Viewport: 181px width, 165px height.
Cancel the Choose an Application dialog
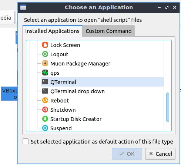tap(160, 154)
